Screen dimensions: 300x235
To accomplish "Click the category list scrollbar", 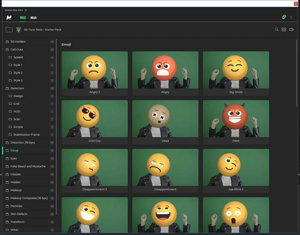I will [x=57, y=127].
